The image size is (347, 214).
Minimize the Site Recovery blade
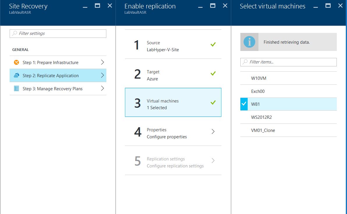click(x=84, y=6)
